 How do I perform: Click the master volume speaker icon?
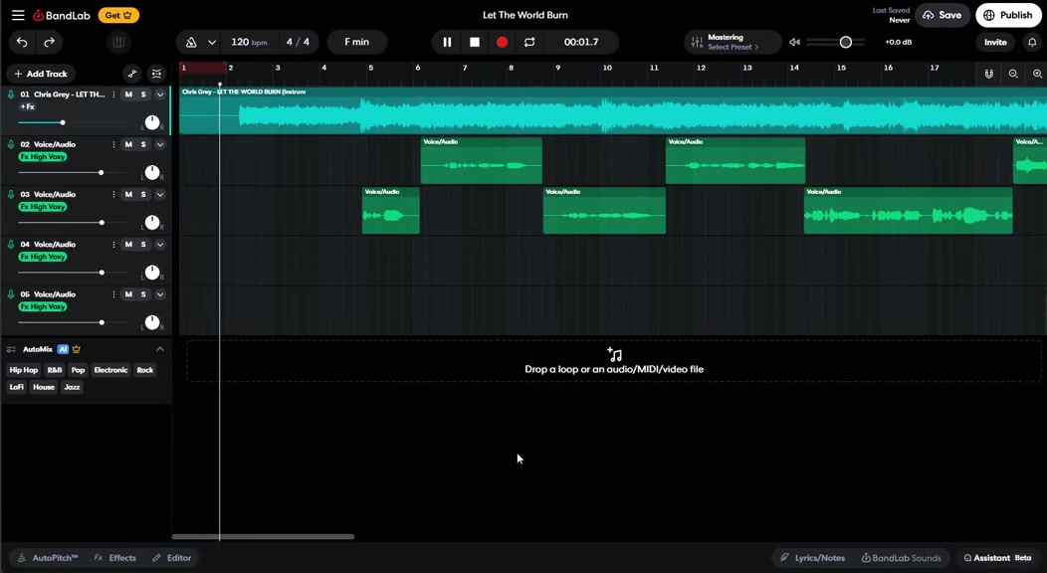tap(794, 42)
